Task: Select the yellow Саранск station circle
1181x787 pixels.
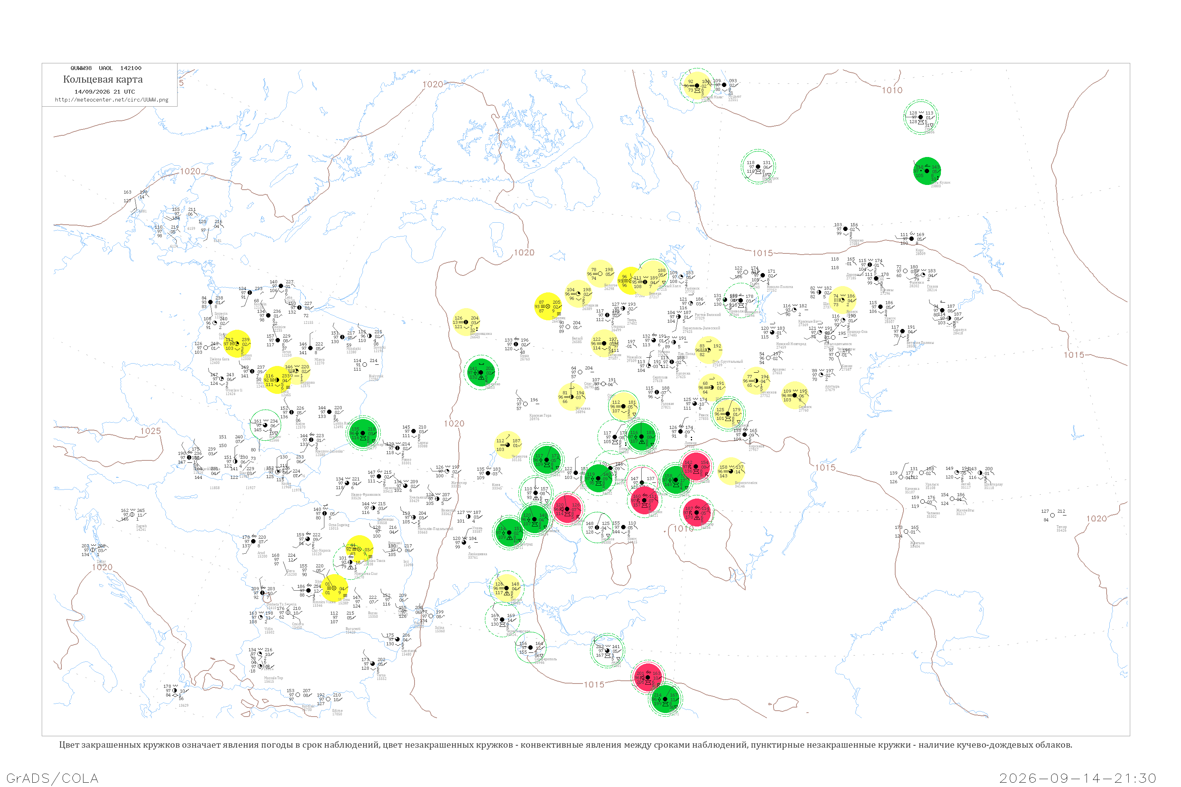Action: click(x=794, y=395)
